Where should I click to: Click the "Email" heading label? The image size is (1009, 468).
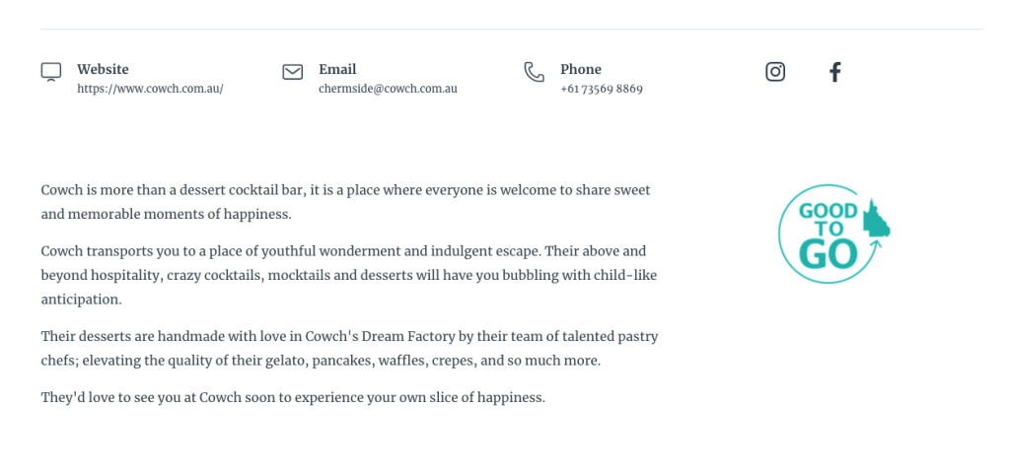click(x=337, y=69)
